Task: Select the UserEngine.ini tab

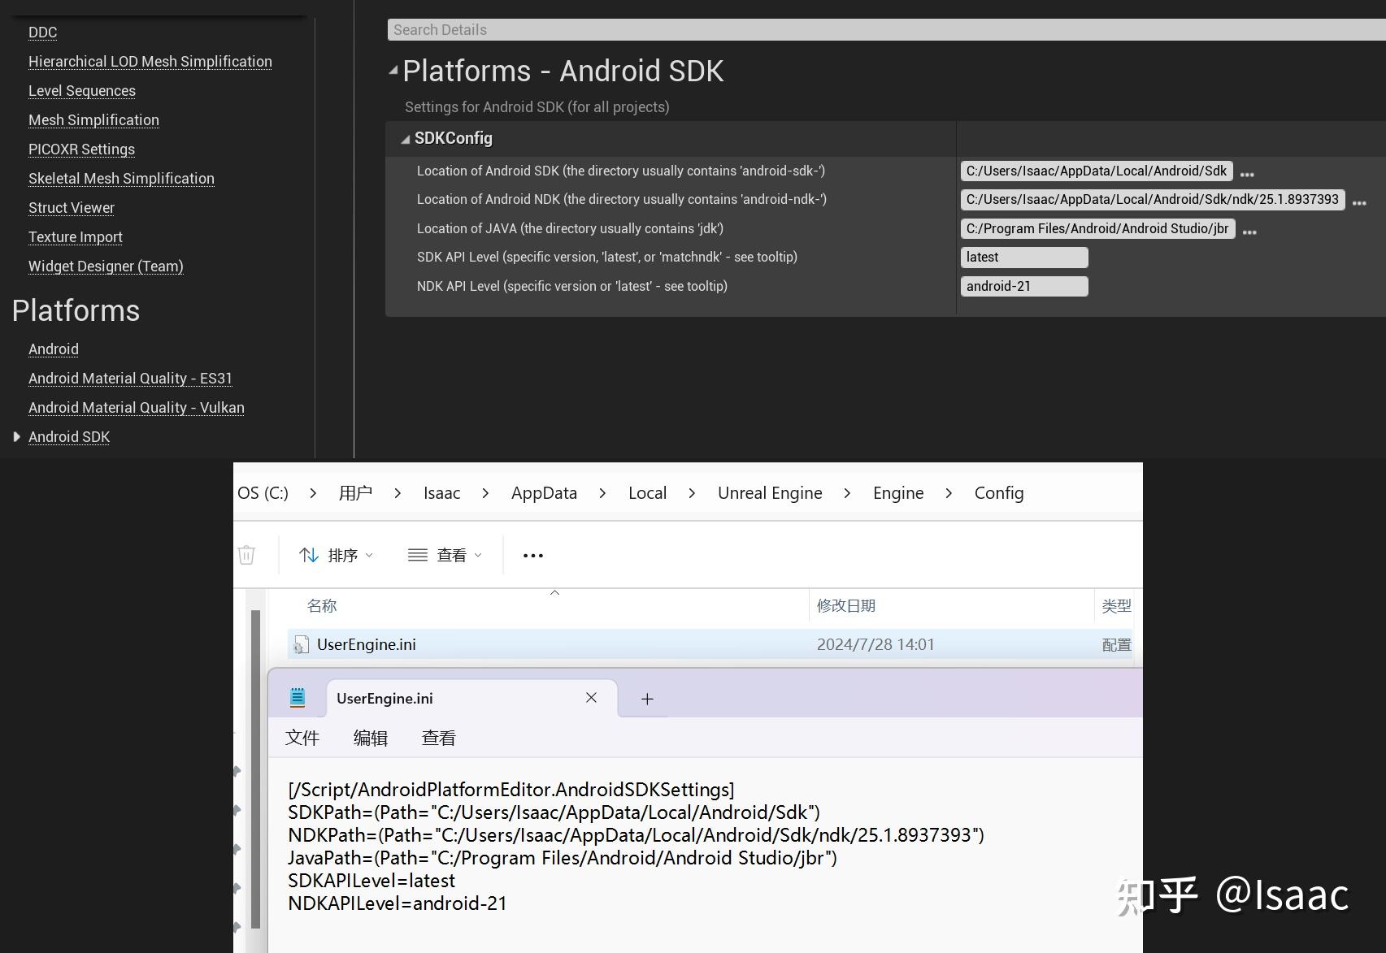Action: click(x=383, y=698)
